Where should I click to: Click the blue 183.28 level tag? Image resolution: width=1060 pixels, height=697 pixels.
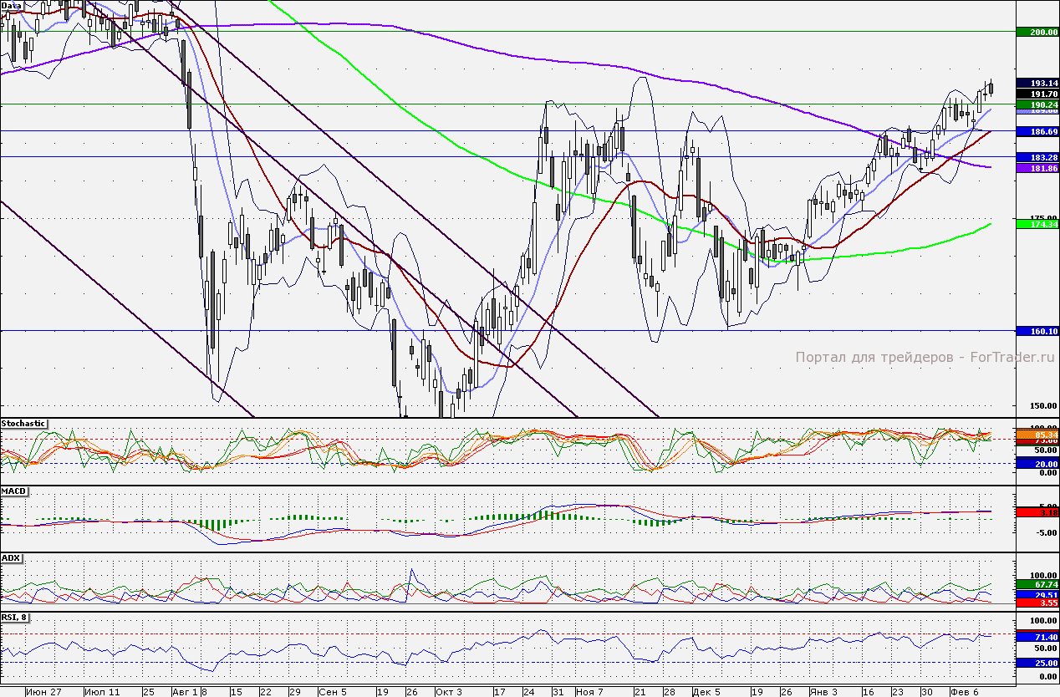pyautogui.click(x=1037, y=157)
